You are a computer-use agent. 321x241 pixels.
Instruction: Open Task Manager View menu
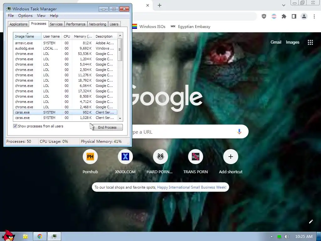pyautogui.click(x=41, y=16)
